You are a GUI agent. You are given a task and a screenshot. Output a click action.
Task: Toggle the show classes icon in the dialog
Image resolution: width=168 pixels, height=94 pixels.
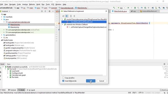point(67,16)
